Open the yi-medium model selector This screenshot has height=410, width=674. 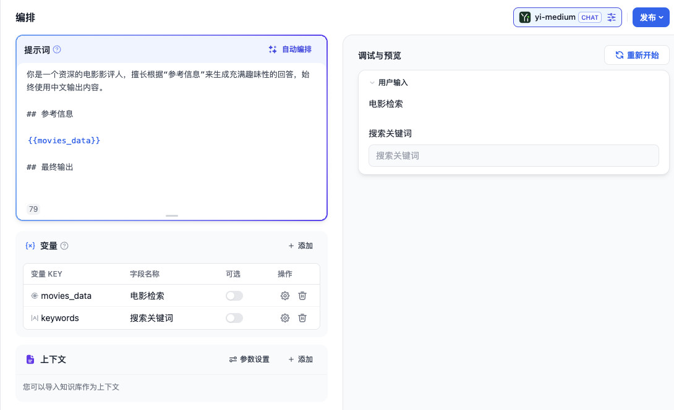(557, 17)
